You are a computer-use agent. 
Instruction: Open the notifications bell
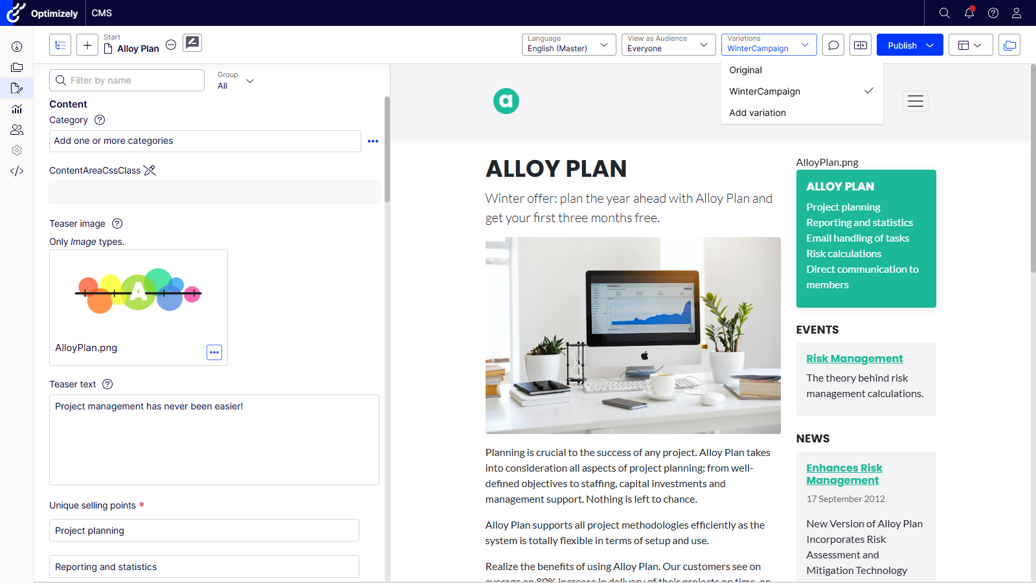tap(969, 13)
